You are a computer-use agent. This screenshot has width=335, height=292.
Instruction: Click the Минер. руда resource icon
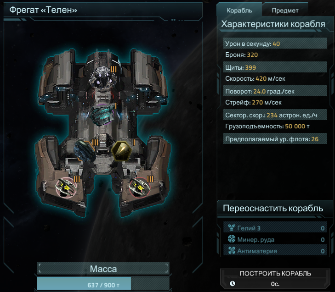232,239
